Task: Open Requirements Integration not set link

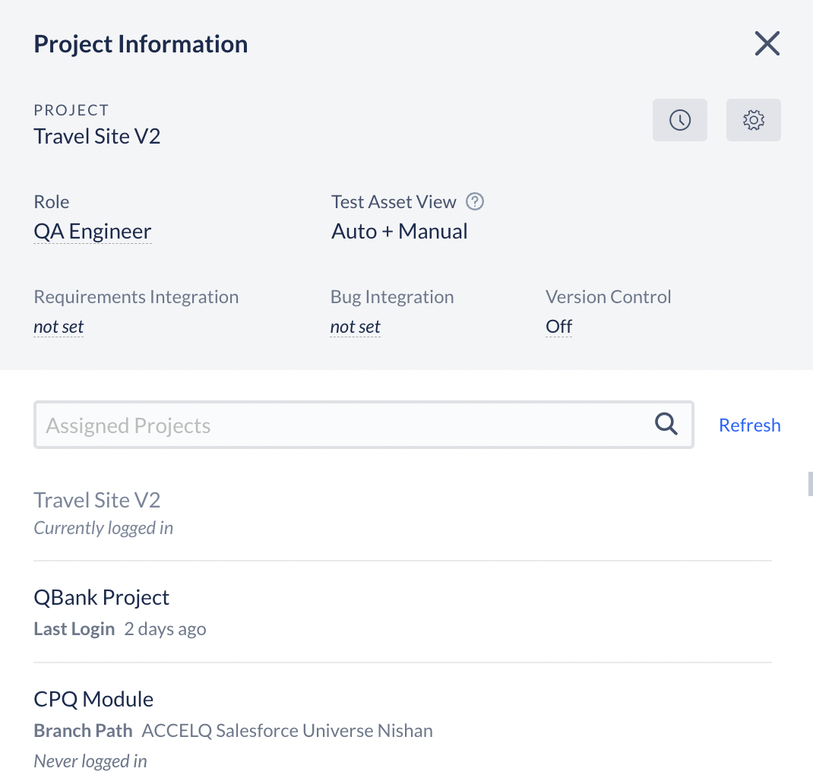Action: click(59, 326)
